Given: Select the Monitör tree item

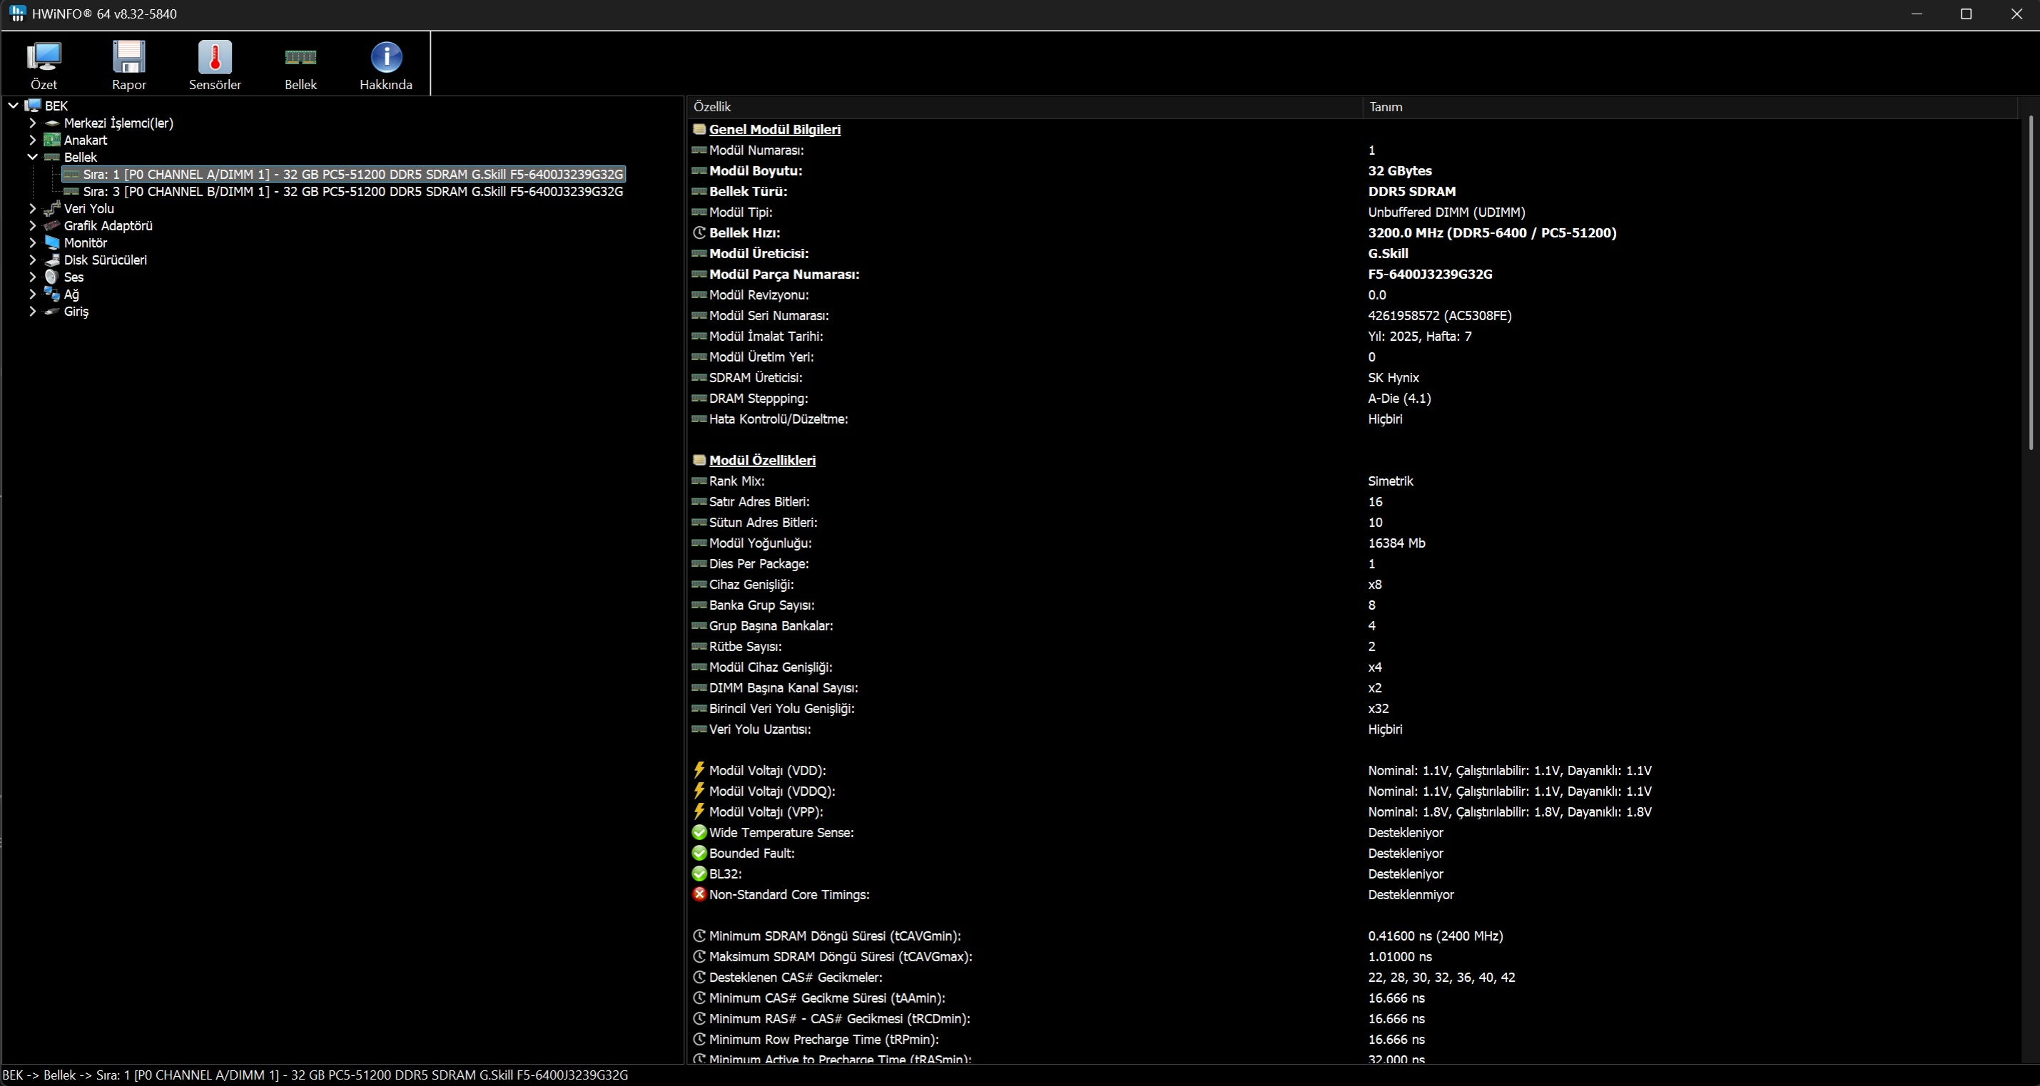Looking at the screenshot, I should pos(86,243).
